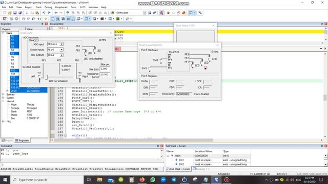Toggle the PB4 LED box in the ADC window
Screen dimensions: 328x184
(94, 51)
